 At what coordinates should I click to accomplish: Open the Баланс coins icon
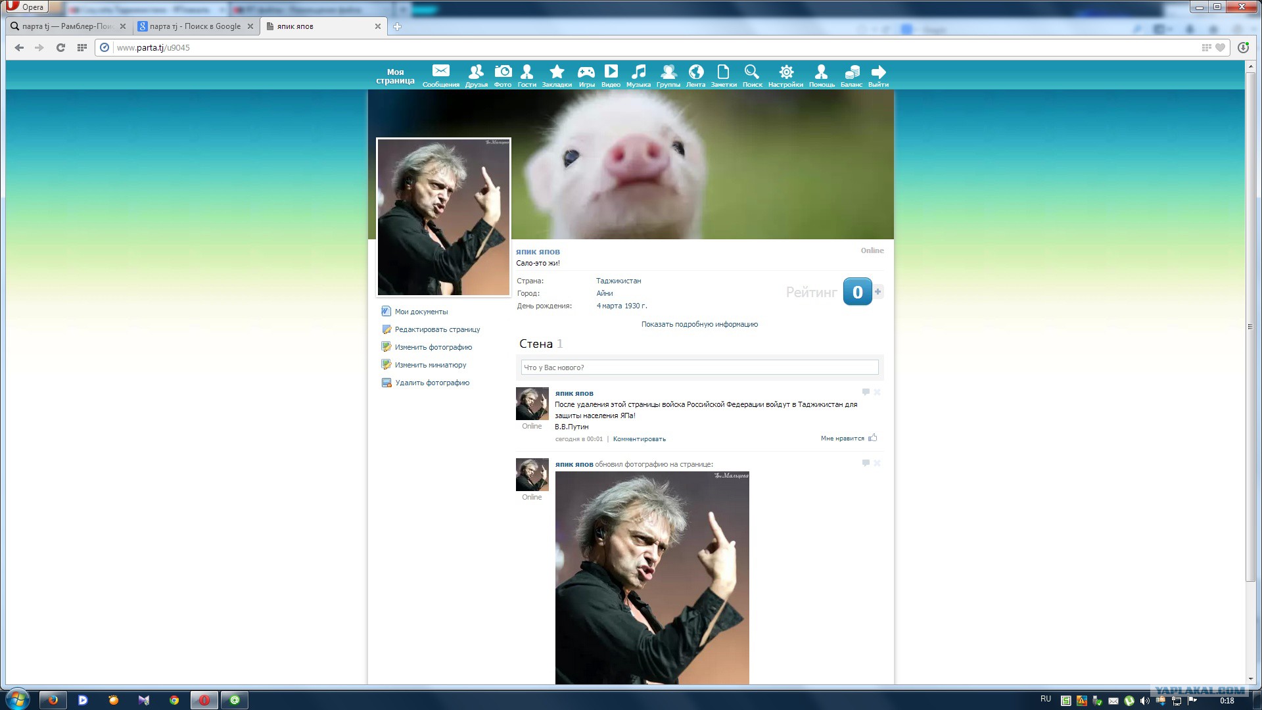pyautogui.click(x=851, y=75)
